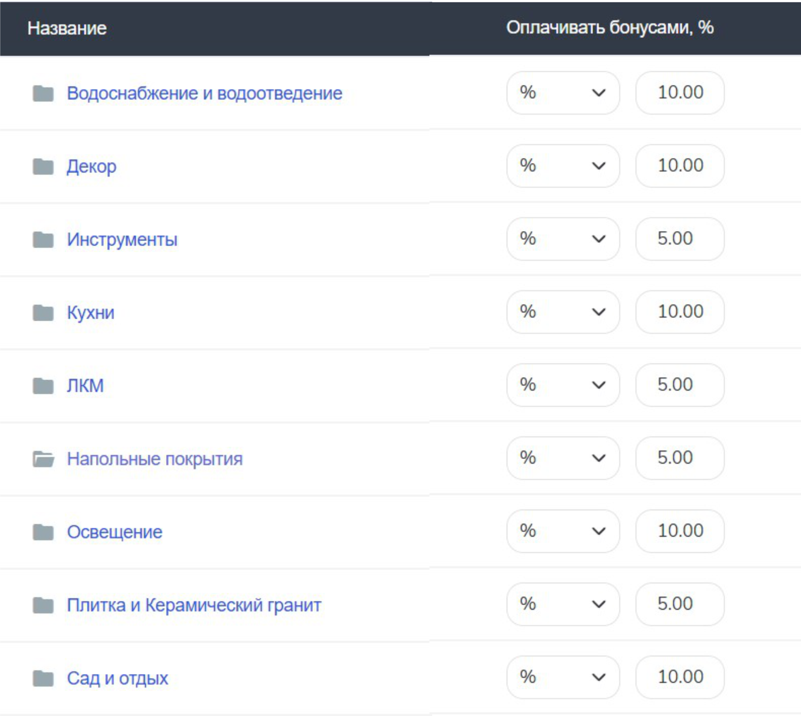Screen dimensions: 801x716
Task: Click open folder icon for Напольные покрытия
Action: click(x=43, y=459)
